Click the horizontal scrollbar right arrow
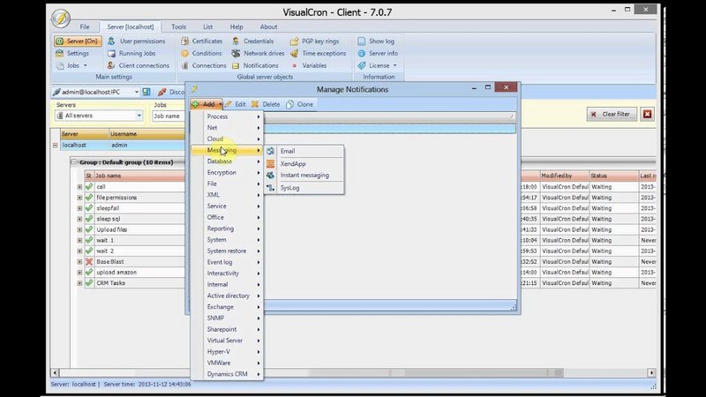This screenshot has height=397, width=706. point(651,372)
